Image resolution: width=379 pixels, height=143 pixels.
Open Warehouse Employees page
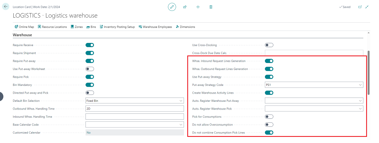click(x=155, y=27)
